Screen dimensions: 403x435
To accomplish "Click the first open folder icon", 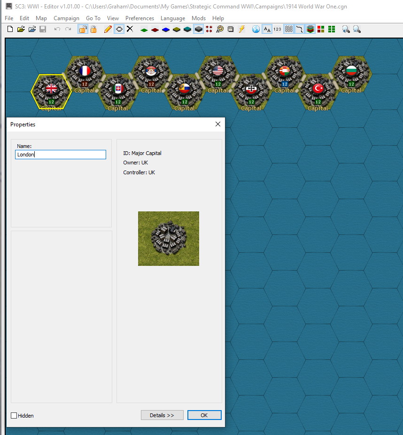I will tap(21, 29).
